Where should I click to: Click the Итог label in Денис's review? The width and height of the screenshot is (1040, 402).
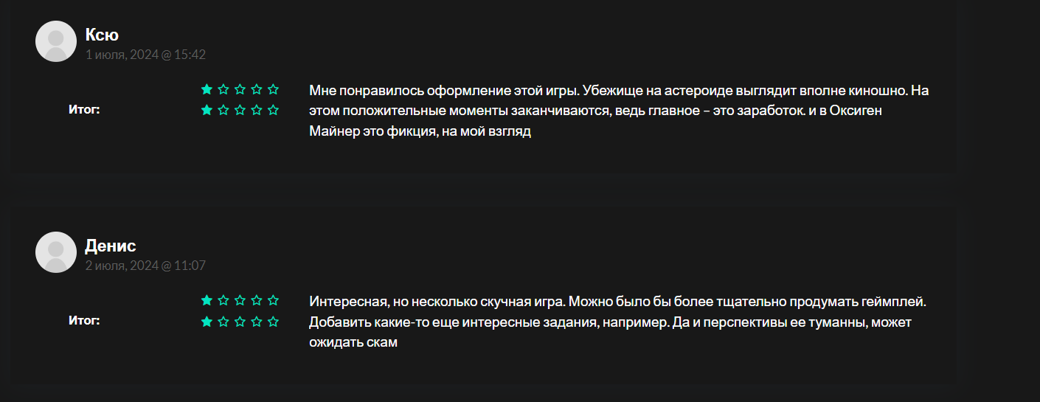(84, 321)
